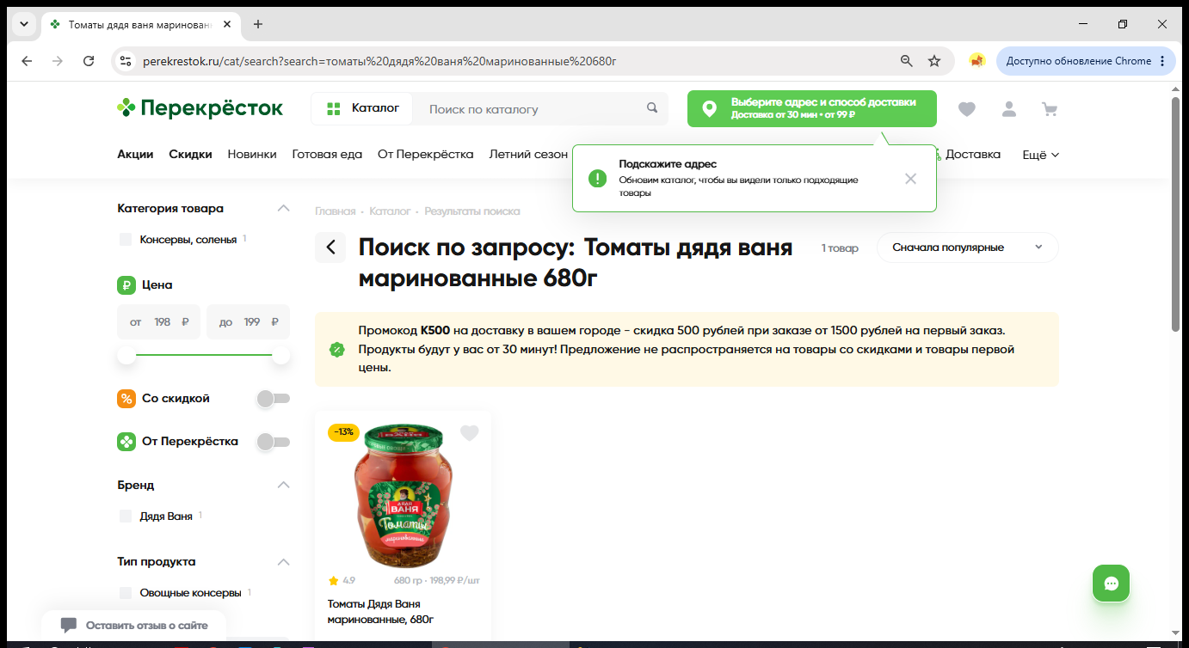Open the Сначала популярные sort dropdown
This screenshot has width=1189, height=648.
(x=968, y=248)
